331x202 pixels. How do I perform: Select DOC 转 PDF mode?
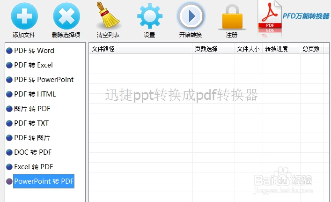coord(33,152)
